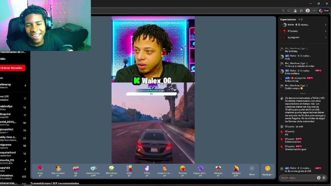Viewport: 331px width, 186px height.
Task: Send the Corazón con dedos gift
Action: [x=165, y=171]
